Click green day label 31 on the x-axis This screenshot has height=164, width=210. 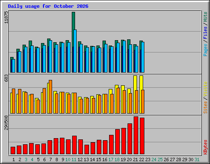pyautogui.click(x=197, y=159)
